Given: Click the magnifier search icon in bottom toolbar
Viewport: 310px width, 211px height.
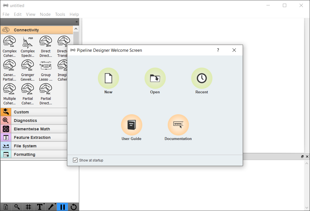Looking at the screenshot, I should (x=17, y=207).
